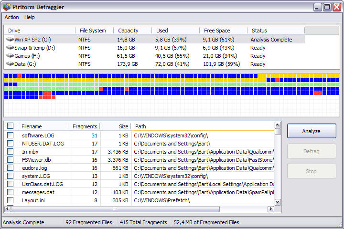Click the Win XP SP2 (C:) drive icon
The image size is (344, 229).
coord(10,40)
